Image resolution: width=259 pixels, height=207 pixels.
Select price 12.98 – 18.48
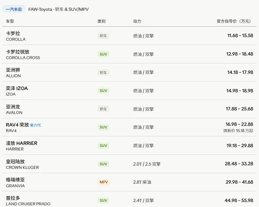(240, 54)
